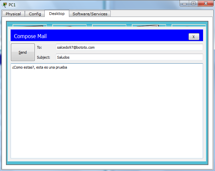Click the PC1 window icon in title bar
Viewport: 215px width, 171px height.
[x=5, y=5]
